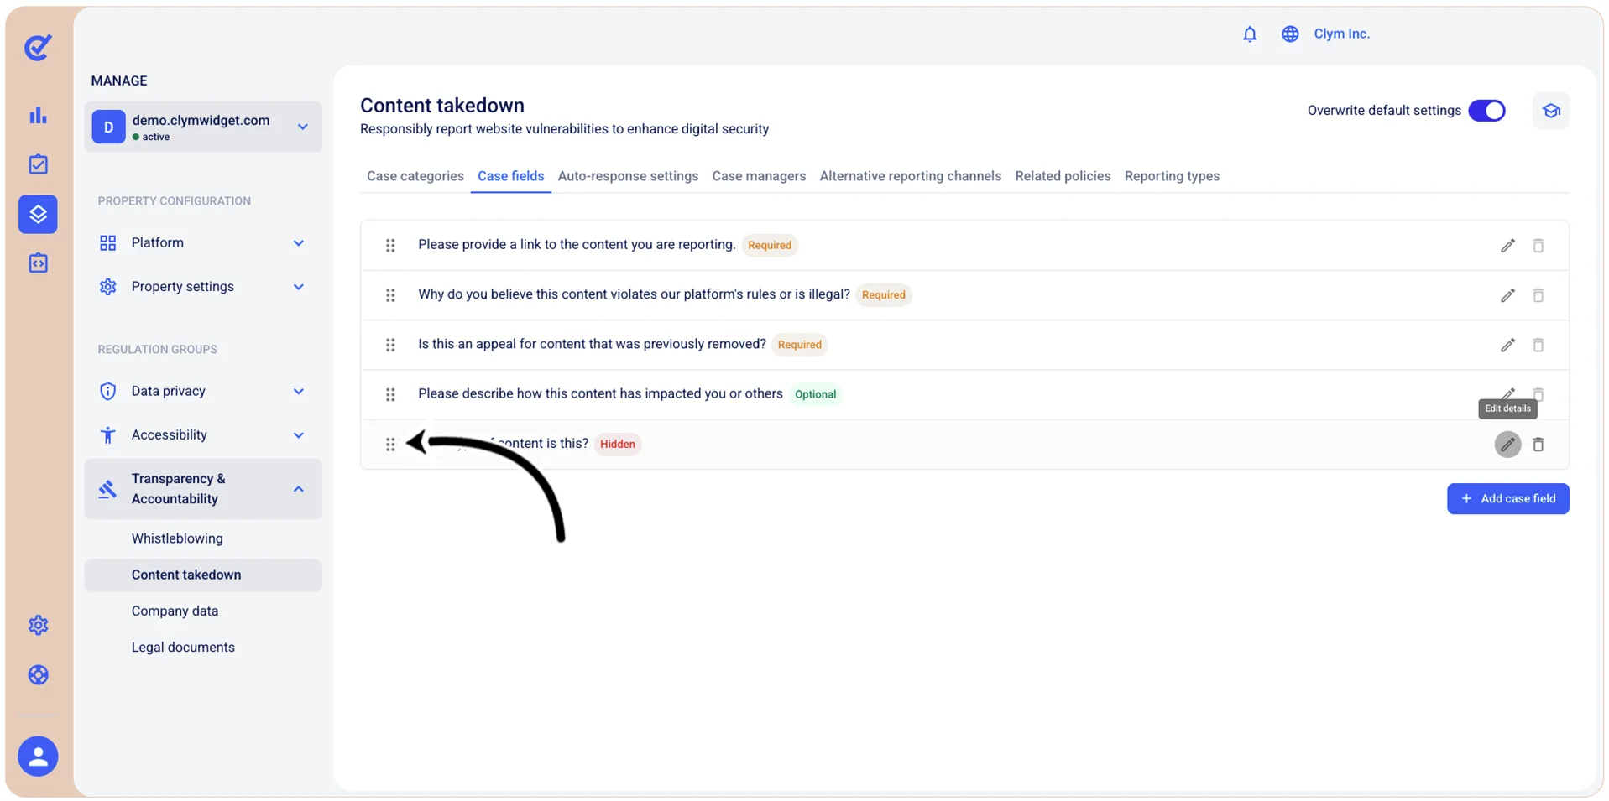Toggle Overwrite default settings switch

click(1486, 111)
